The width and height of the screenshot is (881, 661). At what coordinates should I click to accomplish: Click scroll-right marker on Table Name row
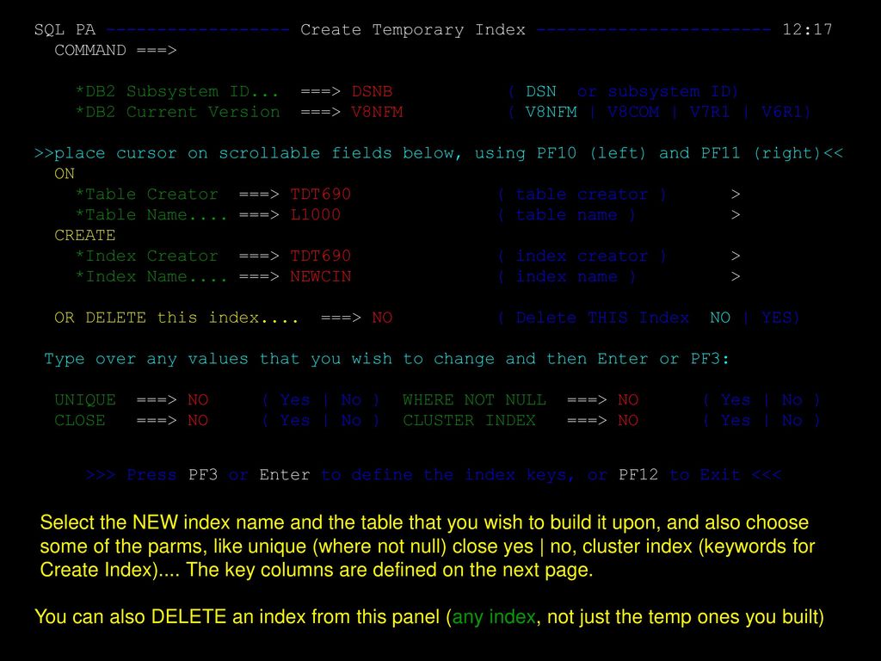736,215
